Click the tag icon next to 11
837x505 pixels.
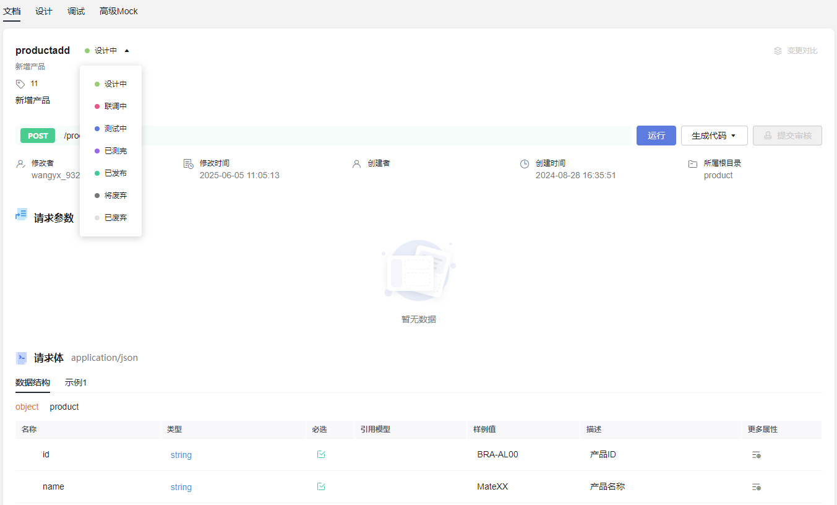tap(20, 84)
